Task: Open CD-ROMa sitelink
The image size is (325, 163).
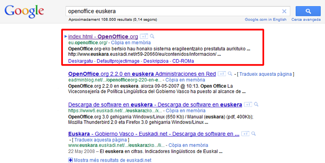Action: click(183, 61)
